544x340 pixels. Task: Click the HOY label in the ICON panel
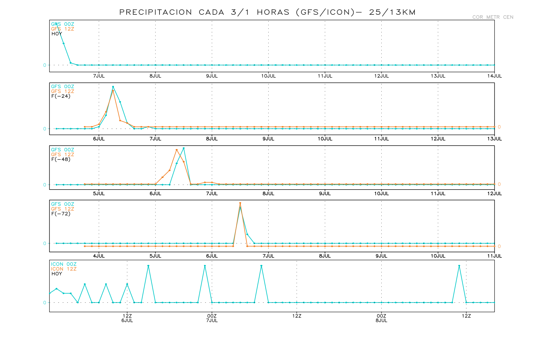point(57,274)
